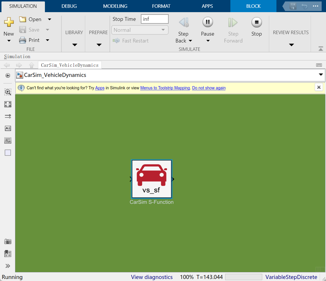
Task: Collapse the toolstrip with the minimize arrow
Action: 320,49
